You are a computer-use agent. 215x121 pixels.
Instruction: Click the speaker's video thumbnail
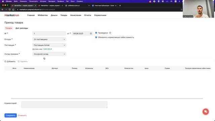[198, 9]
